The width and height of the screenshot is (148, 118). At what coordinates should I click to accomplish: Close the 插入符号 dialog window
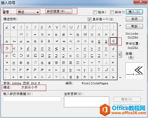(x=140, y=2)
